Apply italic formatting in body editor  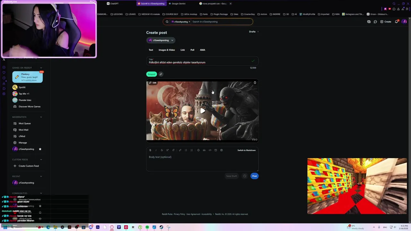click(x=156, y=150)
